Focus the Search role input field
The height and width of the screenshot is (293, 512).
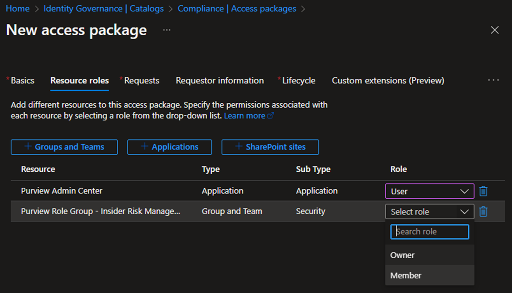coord(430,232)
